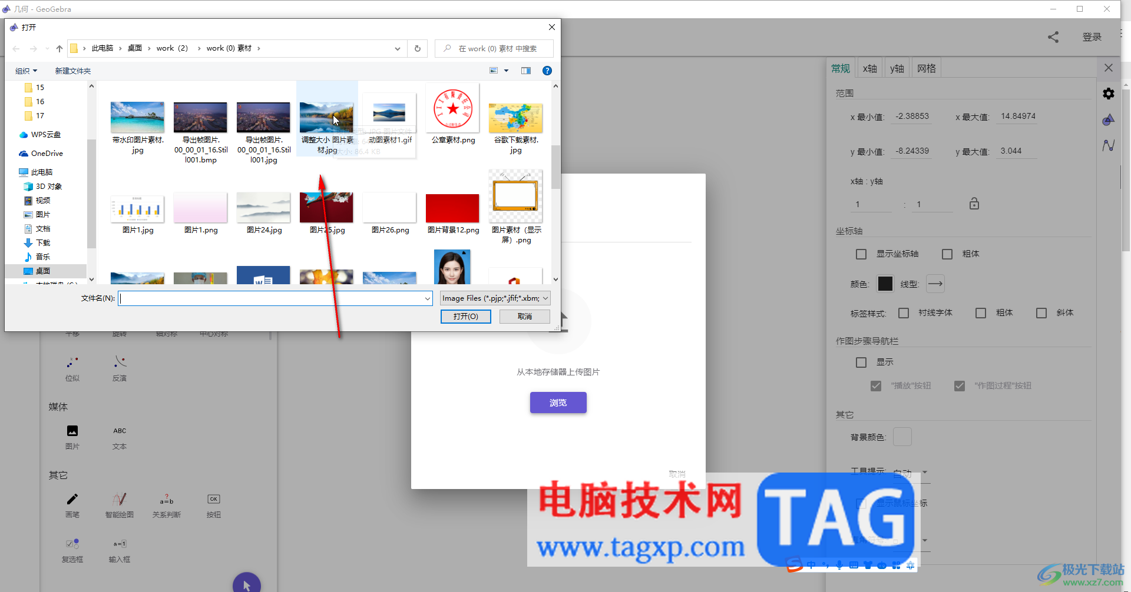Viewport: 1131px width, 592px height.
Task: Select 桌面 in the navigation tree
Action: click(x=42, y=271)
